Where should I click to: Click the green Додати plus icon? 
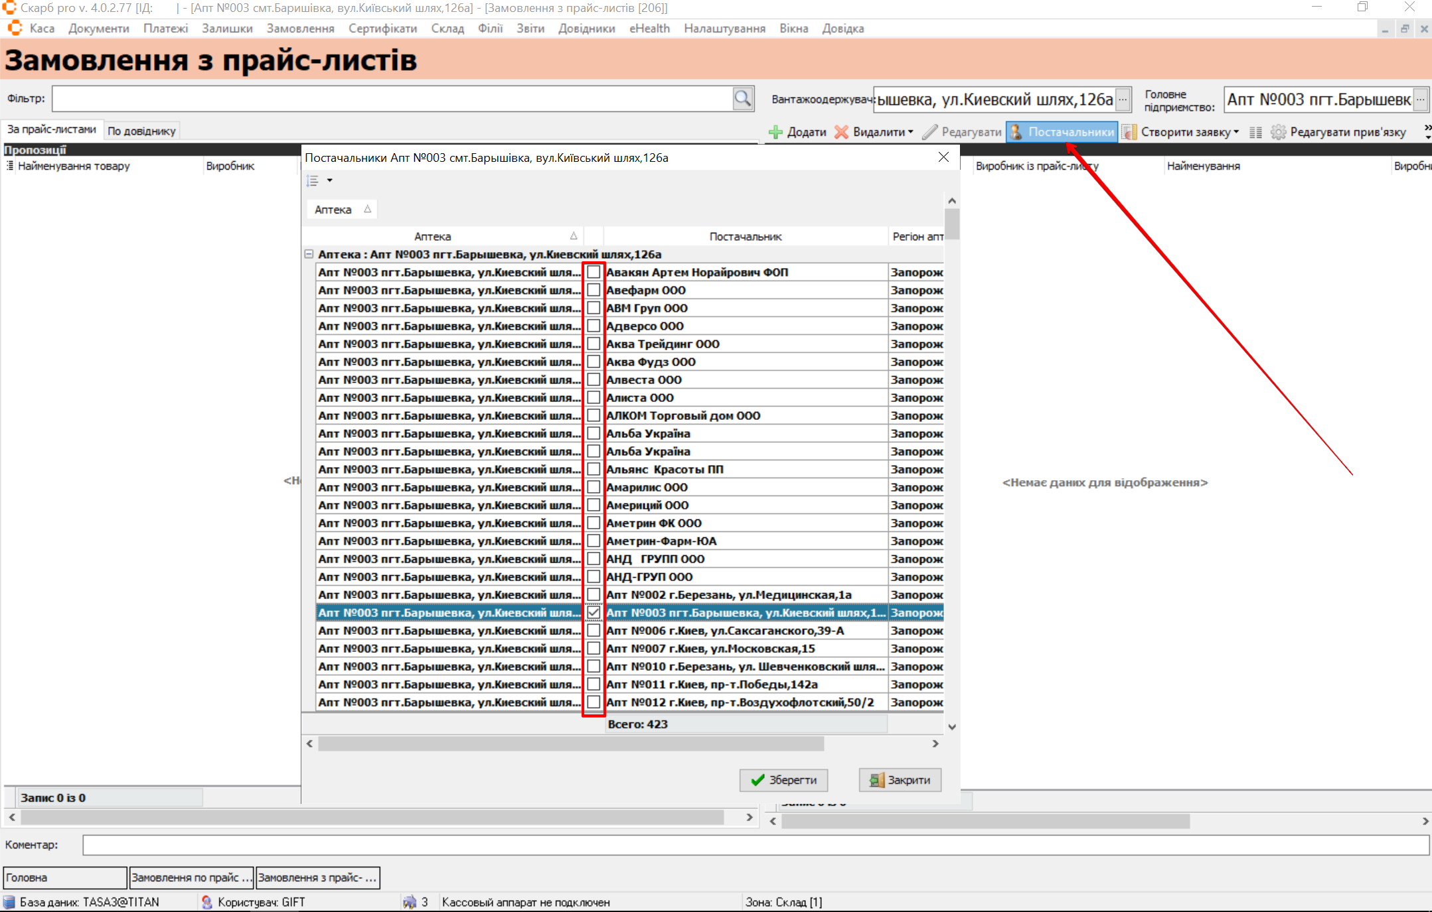tap(775, 132)
